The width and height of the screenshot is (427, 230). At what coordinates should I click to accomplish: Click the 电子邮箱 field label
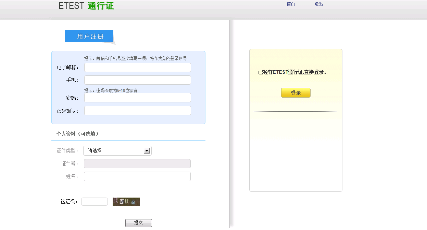click(x=68, y=68)
